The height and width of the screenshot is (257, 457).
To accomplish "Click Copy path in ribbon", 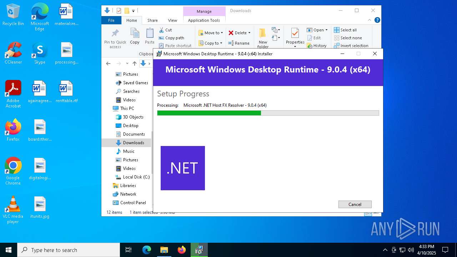I will [x=171, y=38].
